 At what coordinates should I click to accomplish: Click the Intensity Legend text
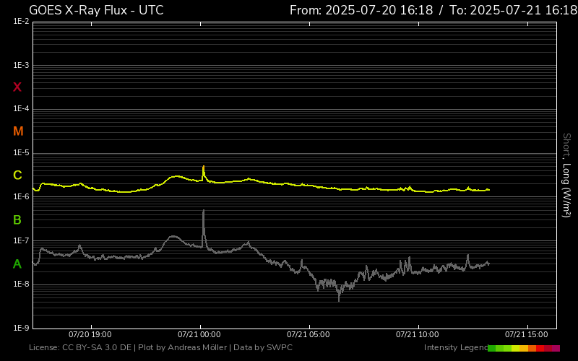(x=455, y=348)
